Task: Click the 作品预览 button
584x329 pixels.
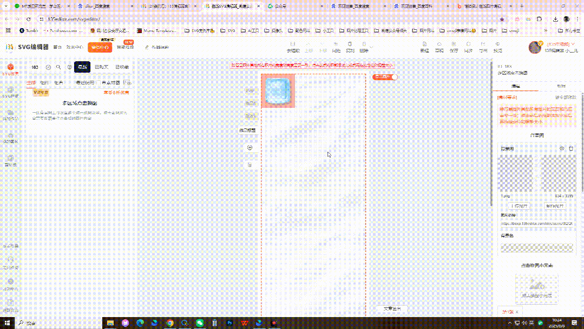Action: 248,130
